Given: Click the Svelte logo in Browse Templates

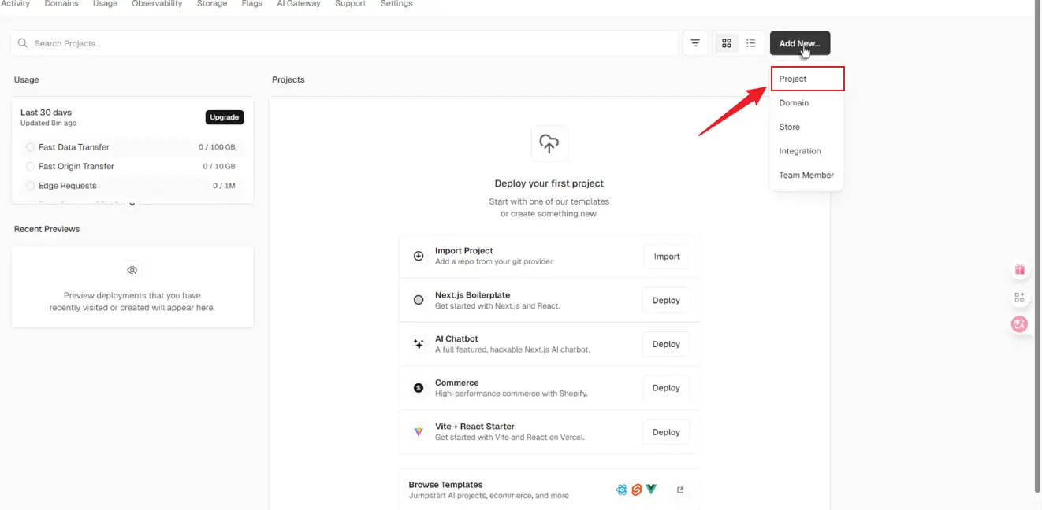Looking at the screenshot, I should [x=637, y=490].
